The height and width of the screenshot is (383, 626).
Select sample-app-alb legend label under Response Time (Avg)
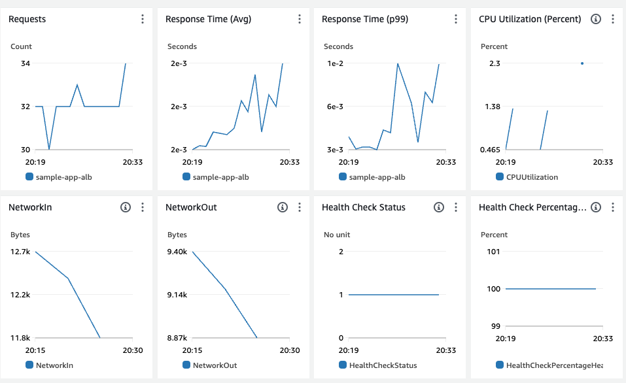click(221, 177)
